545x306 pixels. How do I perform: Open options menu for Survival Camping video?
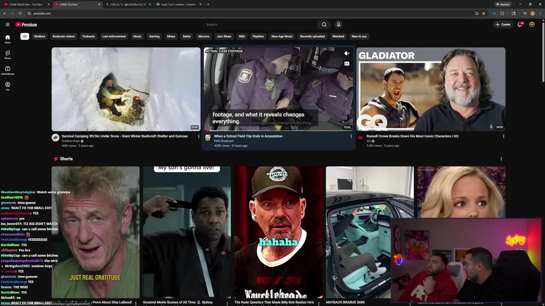(198, 136)
